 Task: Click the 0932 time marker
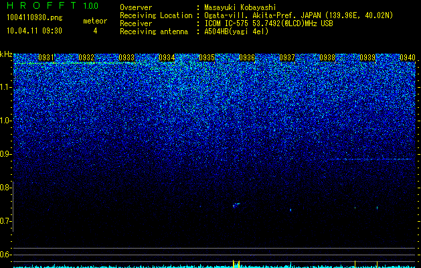pyautogui.click(x=86, y=58)
